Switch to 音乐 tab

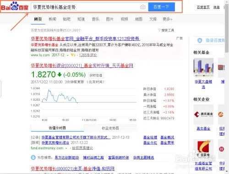coord(95,19)
